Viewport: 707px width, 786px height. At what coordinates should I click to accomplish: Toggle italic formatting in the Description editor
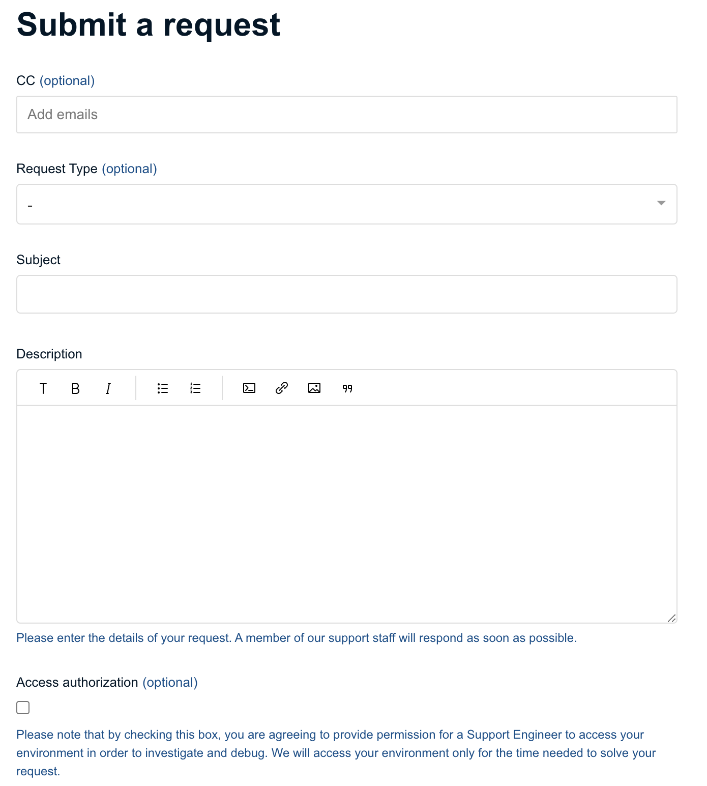click(108, 388)
